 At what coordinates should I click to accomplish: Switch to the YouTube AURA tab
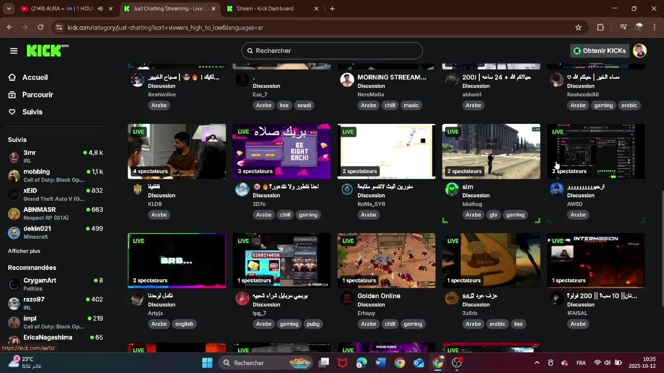point(61,8)
